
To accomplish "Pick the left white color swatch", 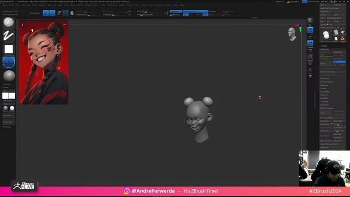I will coord(5,96).
